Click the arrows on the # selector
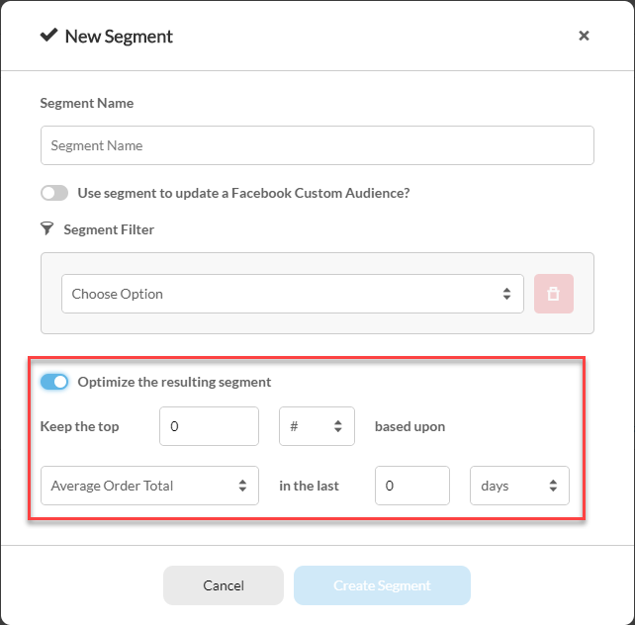 [337, 426]
